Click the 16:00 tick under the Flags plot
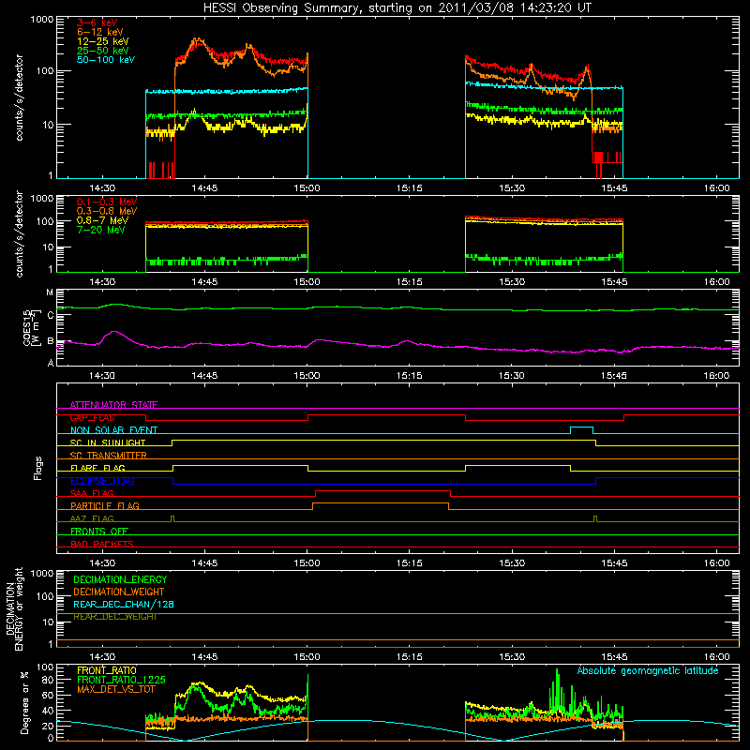Screen dimensions: 750x750 716,563
